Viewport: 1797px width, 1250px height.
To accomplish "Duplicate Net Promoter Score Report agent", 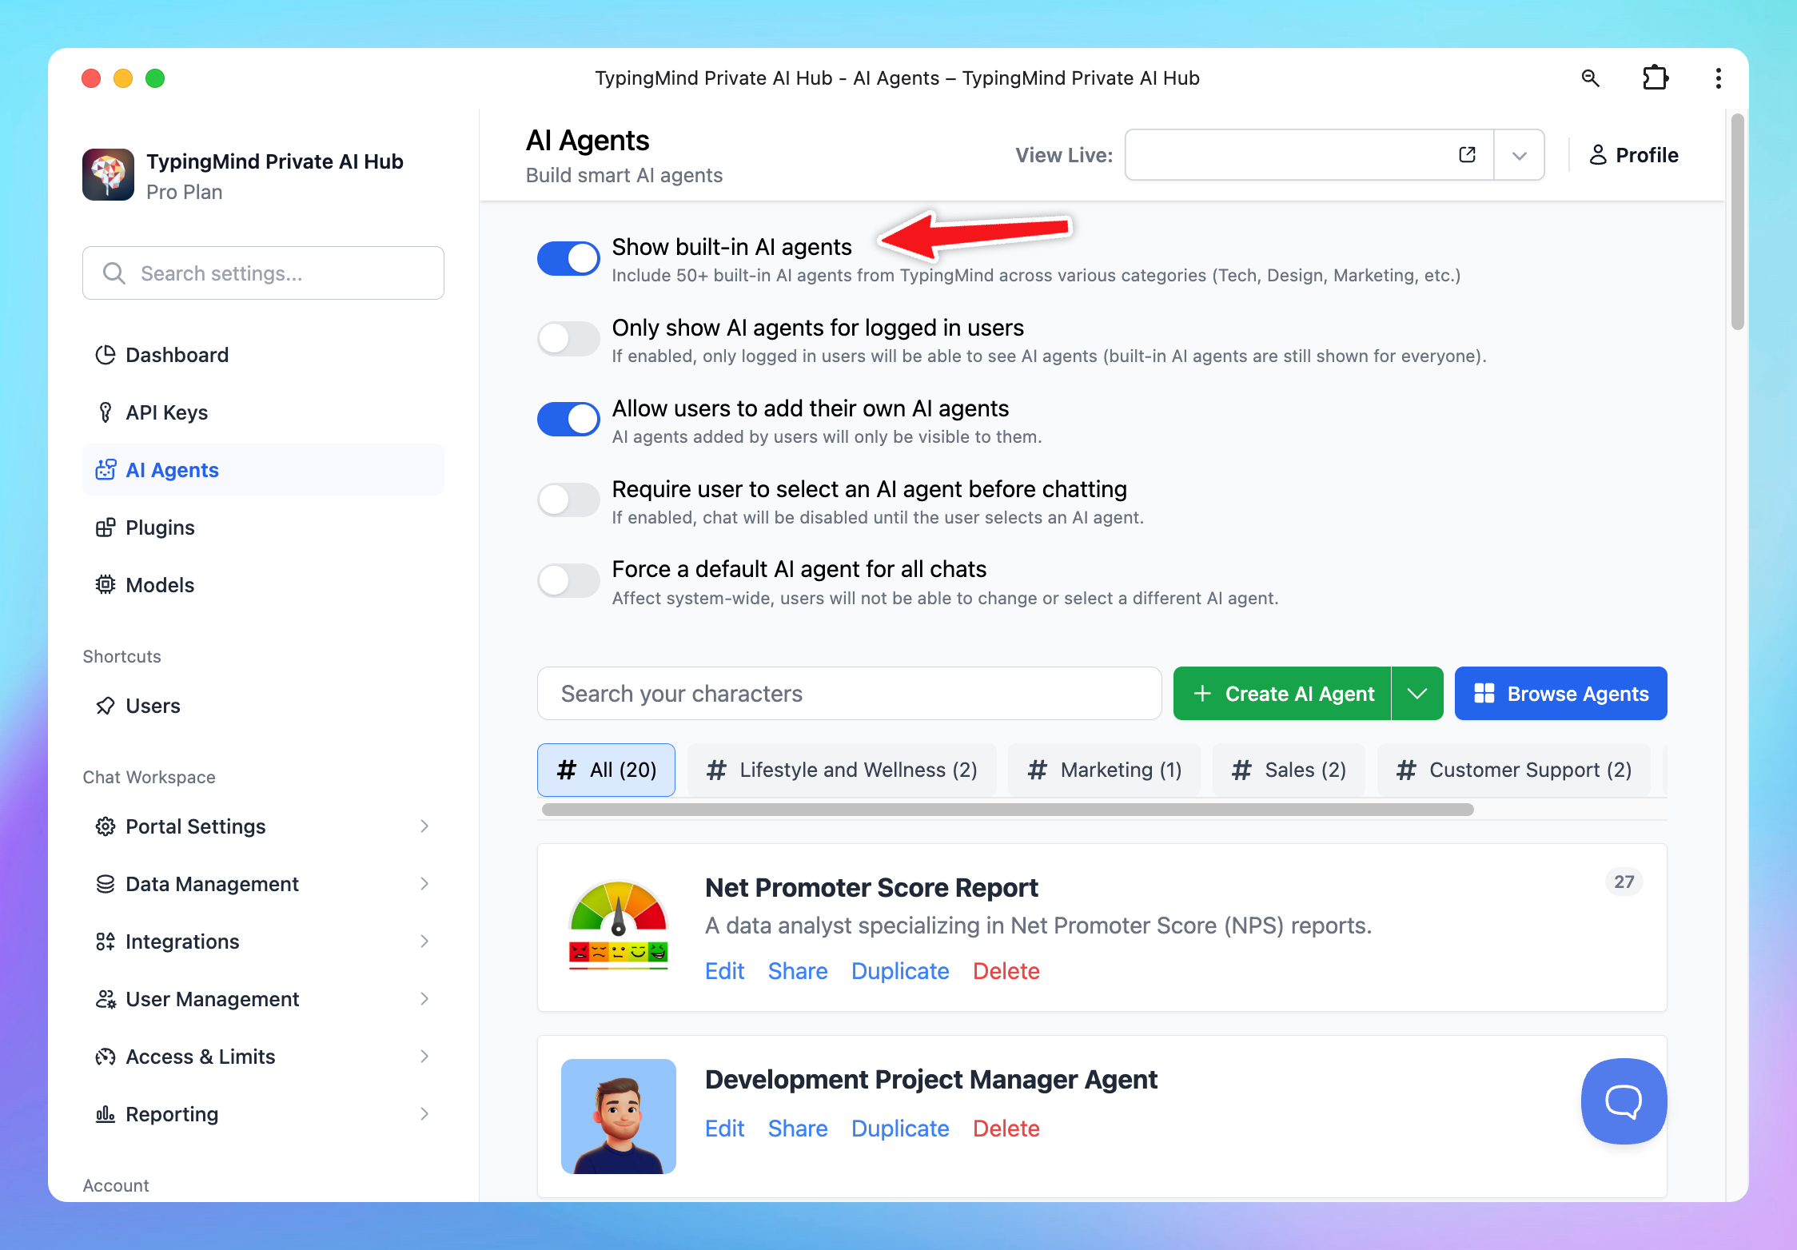I will point(900,971).
